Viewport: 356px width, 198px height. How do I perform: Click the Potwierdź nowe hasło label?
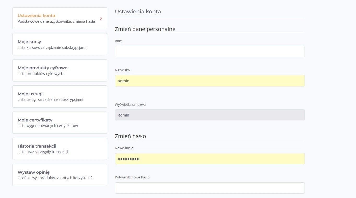[132, 177]
